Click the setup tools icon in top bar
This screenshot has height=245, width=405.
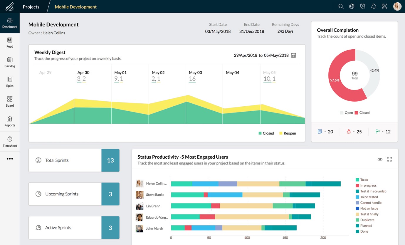tap(384, 6)
